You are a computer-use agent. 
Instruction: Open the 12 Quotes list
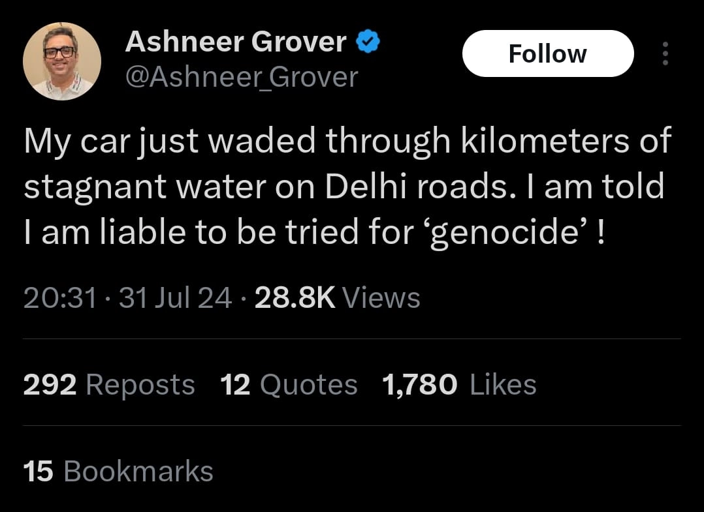289,384
